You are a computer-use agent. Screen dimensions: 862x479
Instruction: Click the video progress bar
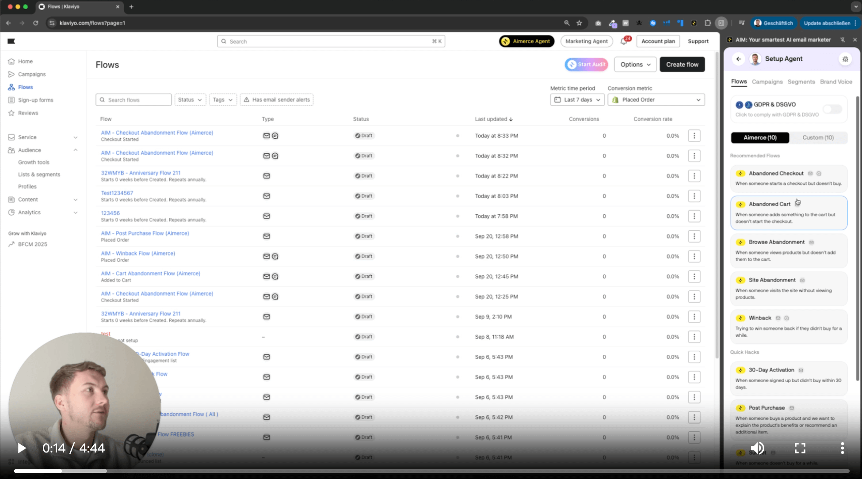[x=431, y=471]
